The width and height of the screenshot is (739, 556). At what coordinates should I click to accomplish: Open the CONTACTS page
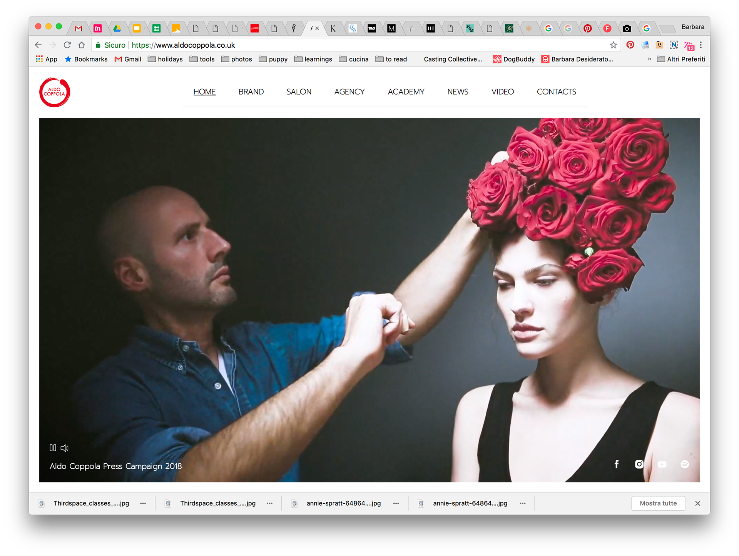556,92
